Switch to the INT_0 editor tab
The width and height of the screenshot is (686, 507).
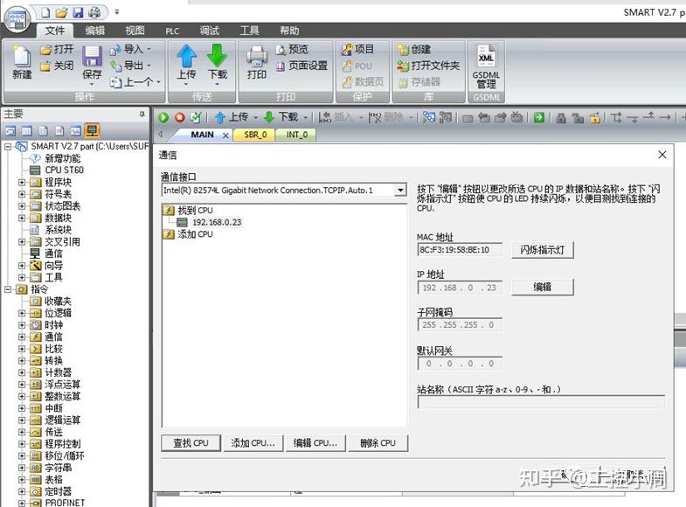point(297,135)
